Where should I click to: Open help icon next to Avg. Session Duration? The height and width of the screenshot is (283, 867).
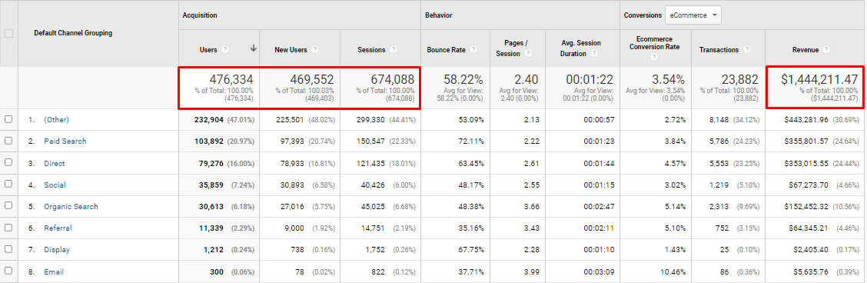coord(594,54)
